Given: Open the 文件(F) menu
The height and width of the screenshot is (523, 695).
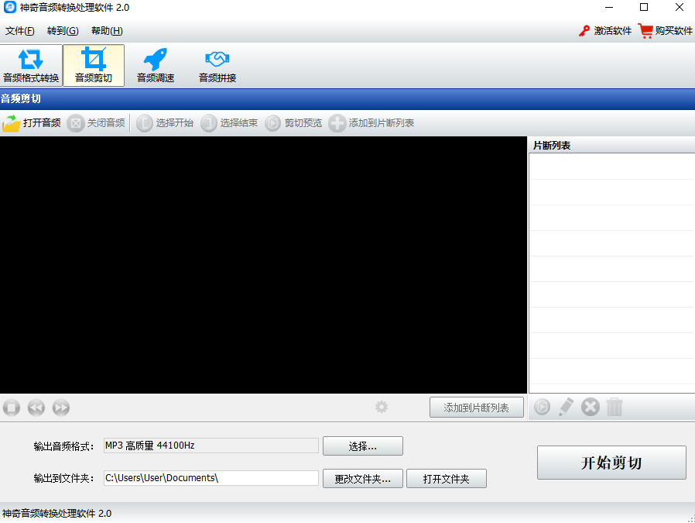Looking at the screenshot, I should [x=20, y=31].
